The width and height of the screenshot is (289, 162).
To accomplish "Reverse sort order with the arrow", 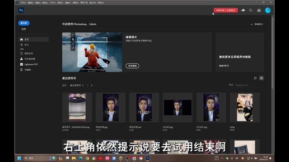I will (x=92, y=85).
